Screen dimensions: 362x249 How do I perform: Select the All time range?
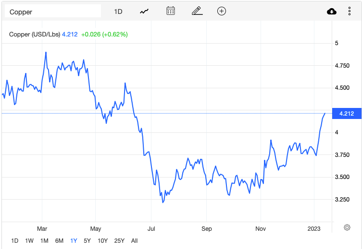pos(134,241)
